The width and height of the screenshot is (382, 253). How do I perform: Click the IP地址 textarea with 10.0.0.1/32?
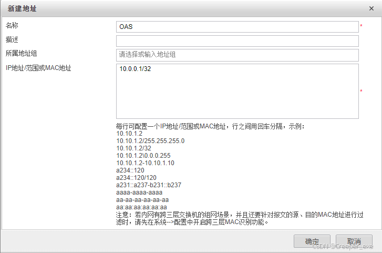[x=238, y=91]
